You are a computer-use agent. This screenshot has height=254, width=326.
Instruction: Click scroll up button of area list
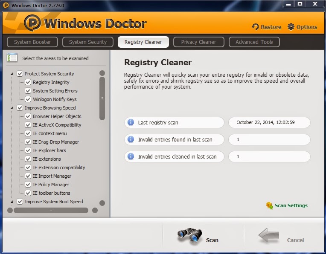(102, 73)
